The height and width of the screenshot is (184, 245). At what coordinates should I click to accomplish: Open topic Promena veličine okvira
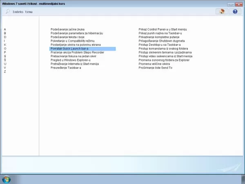154,64
